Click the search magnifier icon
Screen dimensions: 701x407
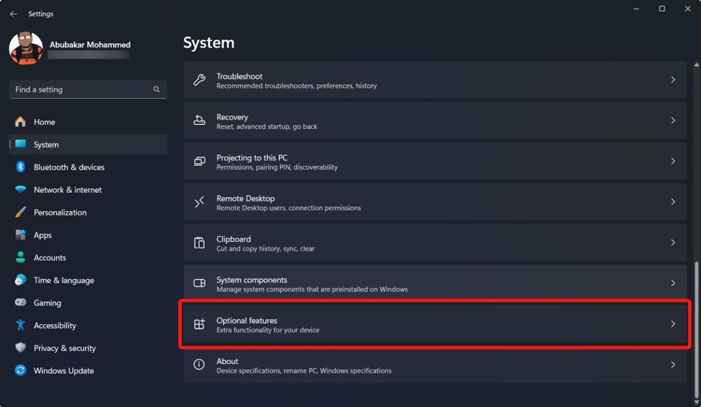click(x=156, y=89)
